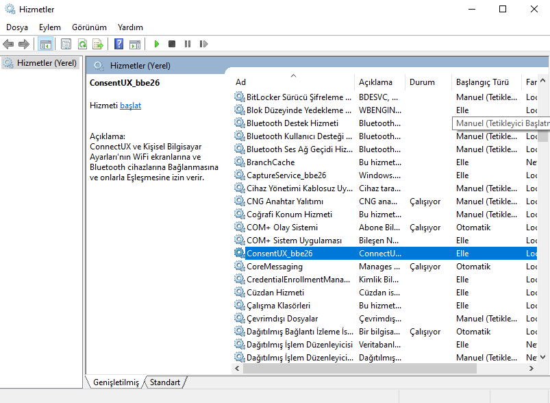
Task: Select Dağıtılmış Bağlantı İzleme service
Action: [385, 332]
